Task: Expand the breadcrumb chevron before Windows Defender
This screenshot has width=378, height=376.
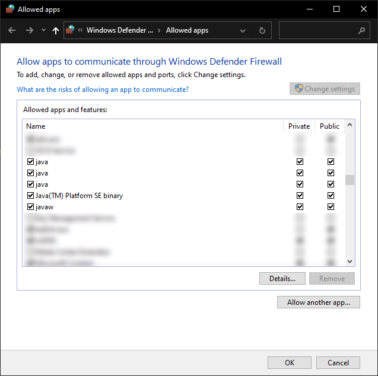Action: [x=80, y=30]
